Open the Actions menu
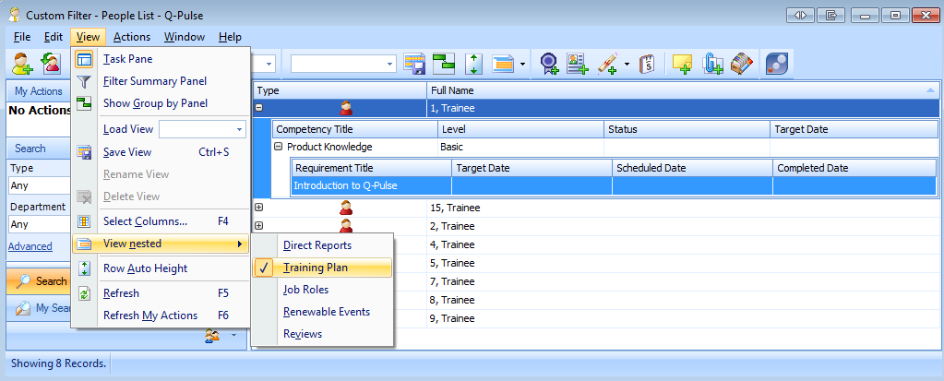Image resolution: width=944 pixels, height=381 pixels. coord(132,37)
